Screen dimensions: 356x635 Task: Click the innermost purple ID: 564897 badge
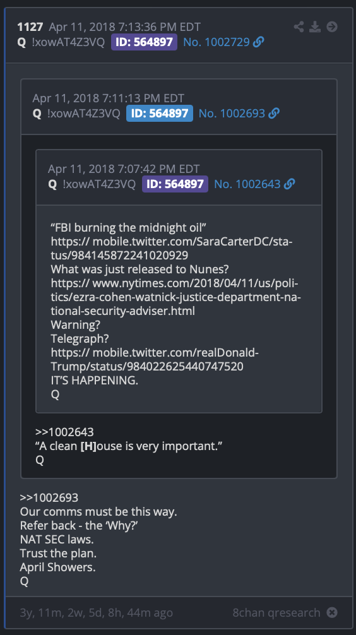pos(175,184)
